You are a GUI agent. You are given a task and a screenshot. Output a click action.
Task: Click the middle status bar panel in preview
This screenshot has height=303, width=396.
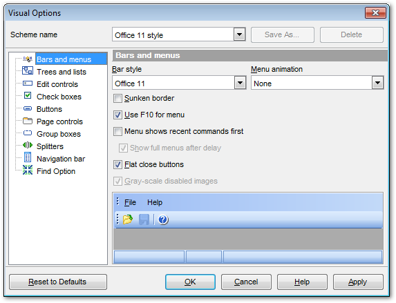click(x=204, y=257)
